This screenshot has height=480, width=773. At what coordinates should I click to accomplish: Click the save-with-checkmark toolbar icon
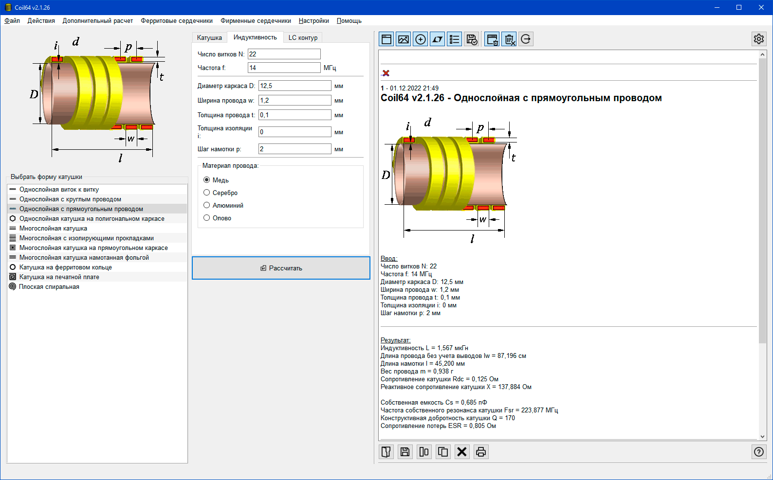point(472,39)
